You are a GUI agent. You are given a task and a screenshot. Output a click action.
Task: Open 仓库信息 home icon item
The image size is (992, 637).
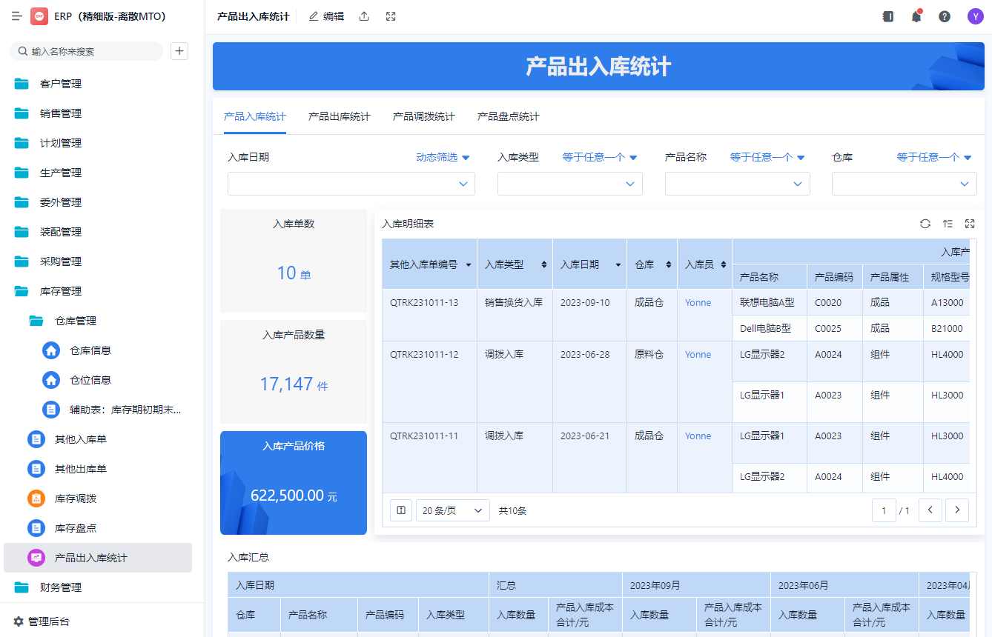(98, 350)
